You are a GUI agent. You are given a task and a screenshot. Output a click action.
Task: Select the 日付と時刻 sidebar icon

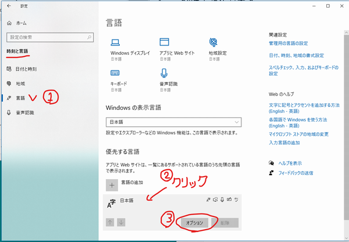9,69
